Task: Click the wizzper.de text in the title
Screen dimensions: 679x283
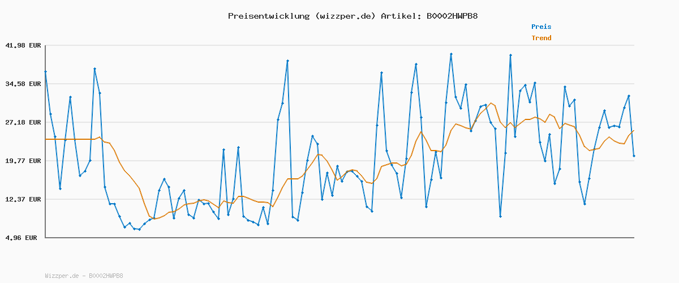Action: 345,16
